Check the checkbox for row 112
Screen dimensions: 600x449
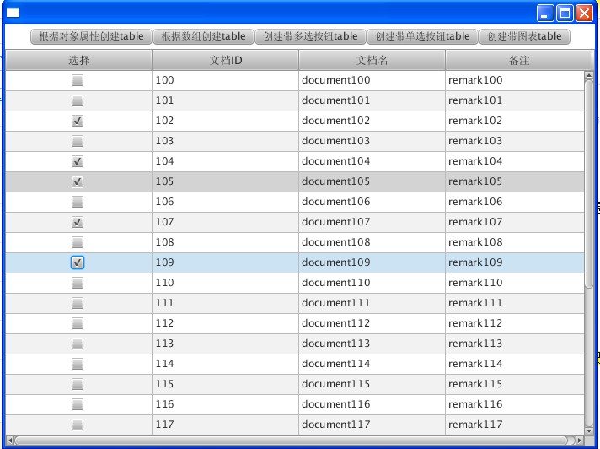tap(78, 323)
